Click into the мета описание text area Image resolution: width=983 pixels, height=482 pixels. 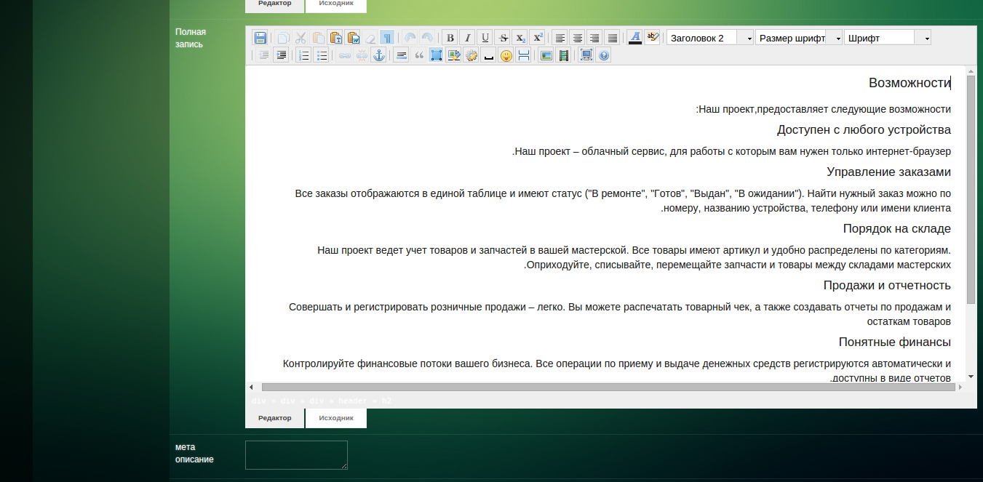tap(296, 455)
